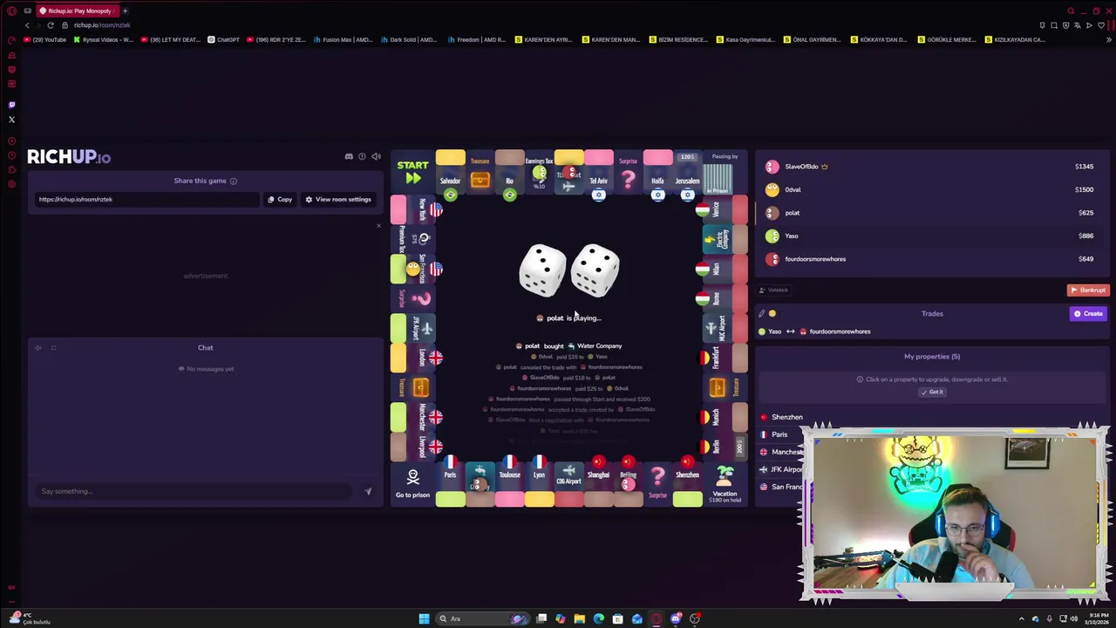Select player 0dval in the list
Screen dimensions: 1116x628
point(931,189)
